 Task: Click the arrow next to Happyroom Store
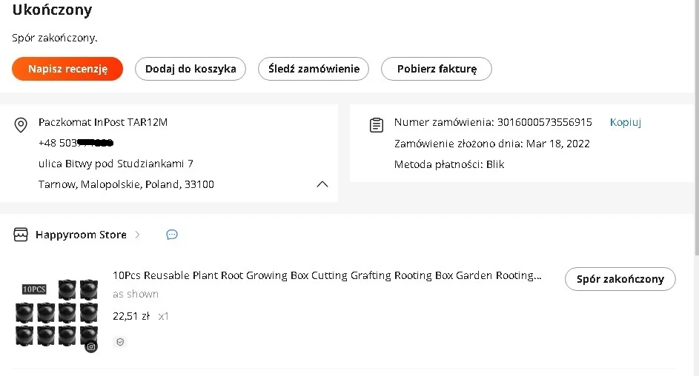pyautogui.click(x=137, y=235)
